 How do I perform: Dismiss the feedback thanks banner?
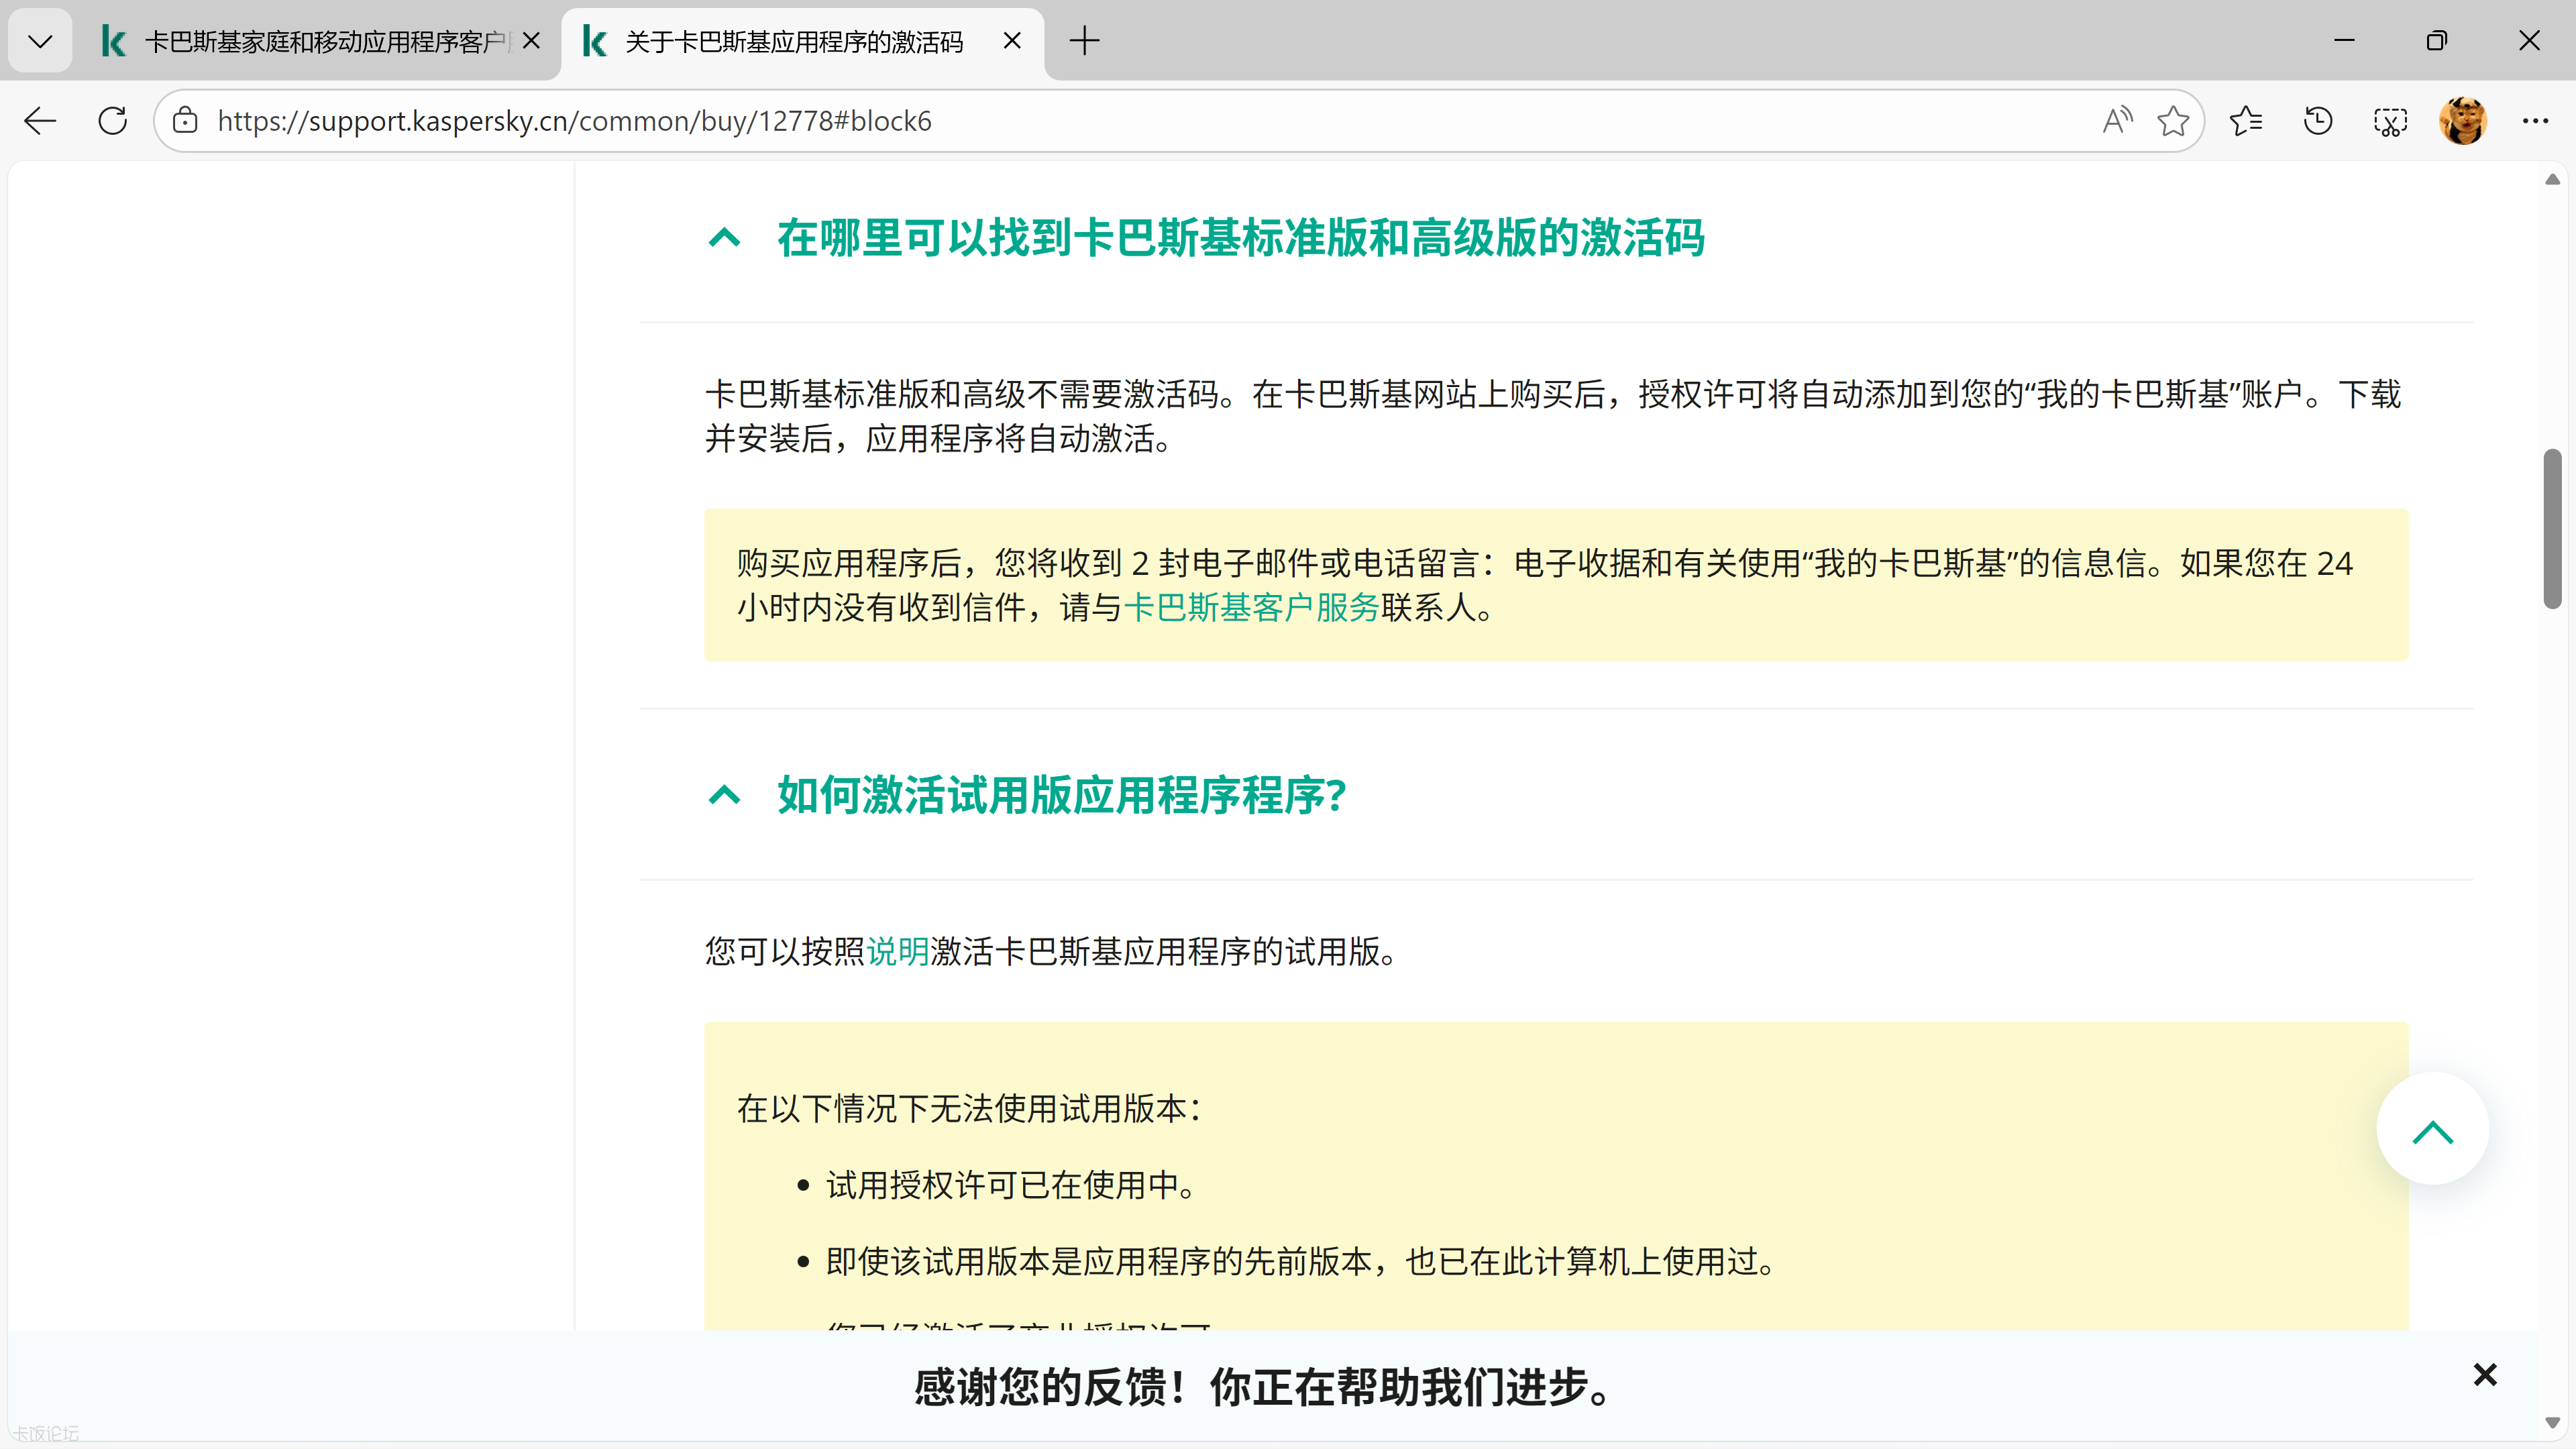coord(2484,1375)
